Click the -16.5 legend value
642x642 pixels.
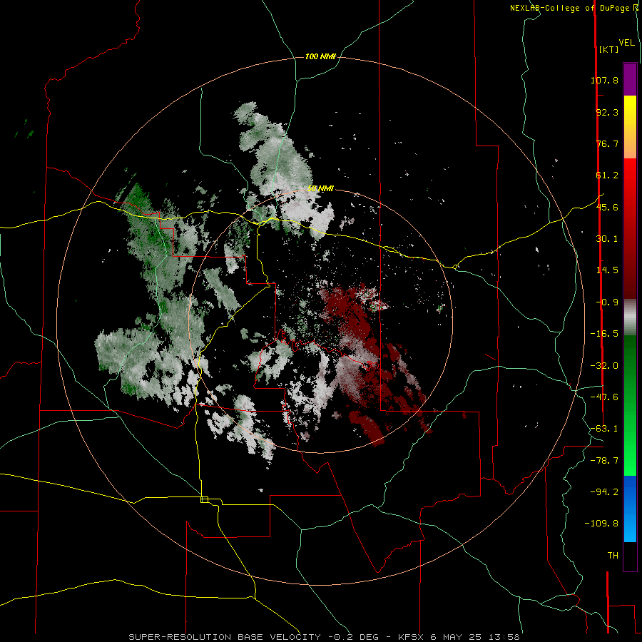pyautogui.click(x=604, y=334)
